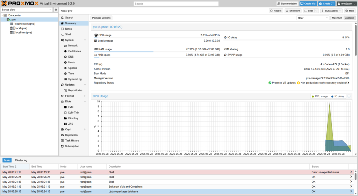The width and height of the screenshot is (358, 196).
Task: Toggle the IO delay legend item
Action: pos(337,96)
